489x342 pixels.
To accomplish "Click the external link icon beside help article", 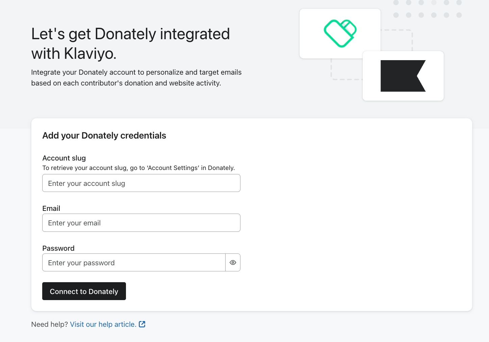I will tap(142, 324).
